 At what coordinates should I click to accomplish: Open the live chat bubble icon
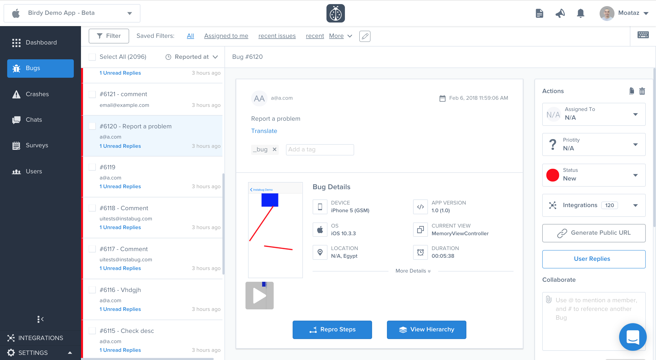pyautogui.click(x=632, y=337)
